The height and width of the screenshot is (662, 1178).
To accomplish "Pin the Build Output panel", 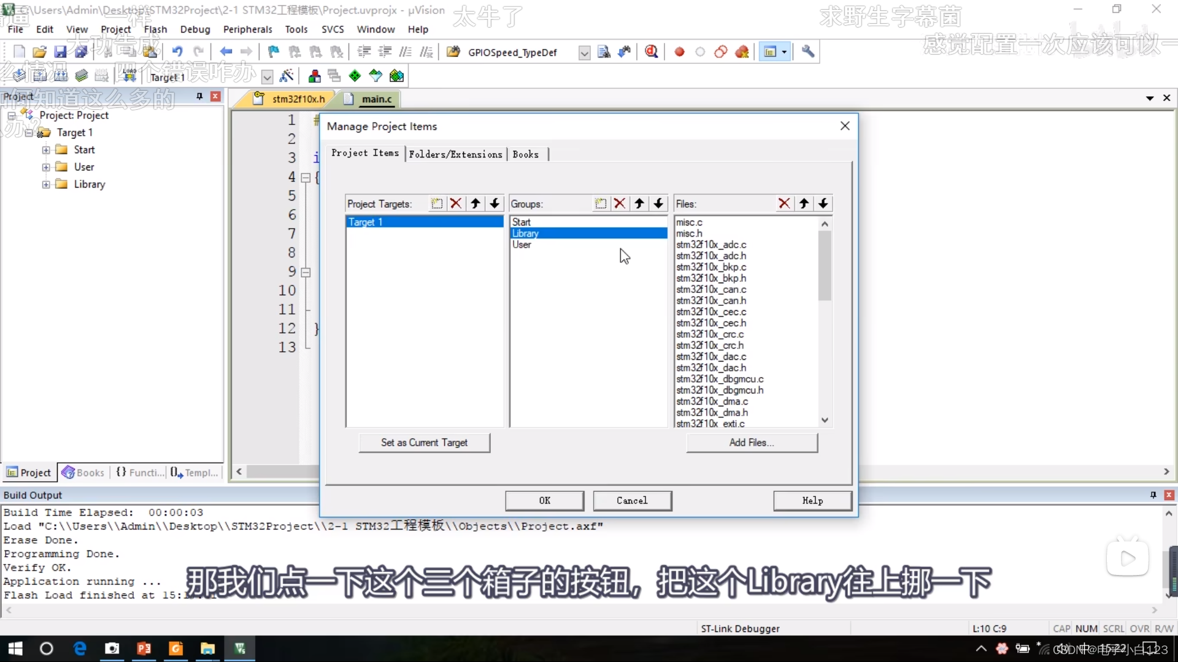I will (x=1153, y=495).
